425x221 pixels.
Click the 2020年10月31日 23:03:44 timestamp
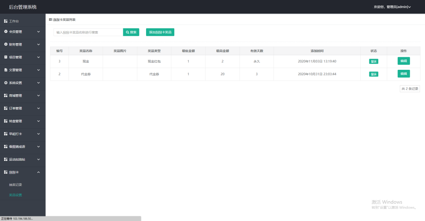[x=317, y=74]
